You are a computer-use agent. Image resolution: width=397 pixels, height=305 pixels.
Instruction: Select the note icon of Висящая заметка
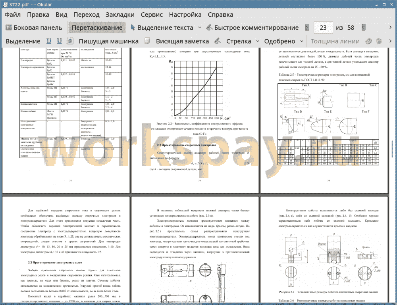click(x=147, y=41)
